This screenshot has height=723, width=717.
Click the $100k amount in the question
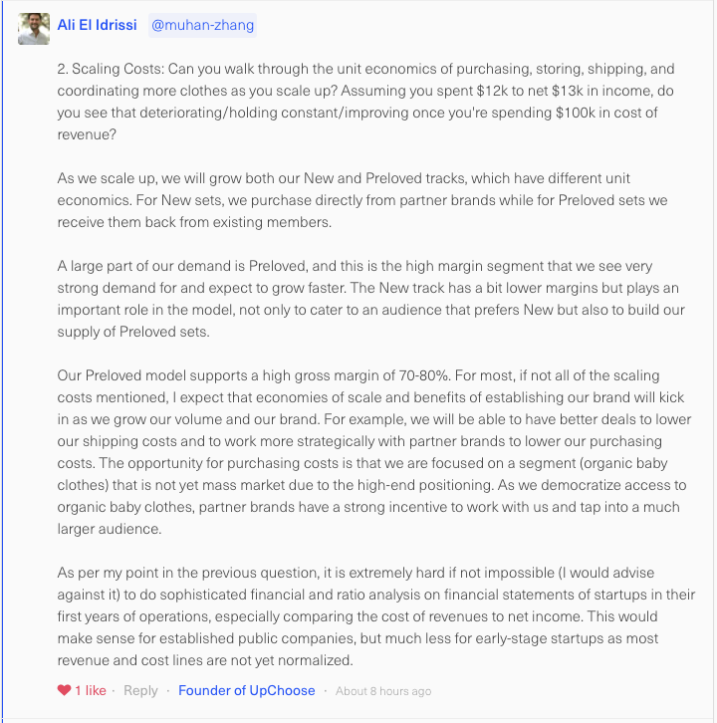pyautogui.click(x=575, y=113)
